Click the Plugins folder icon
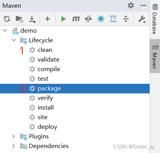 coord(23,137)
